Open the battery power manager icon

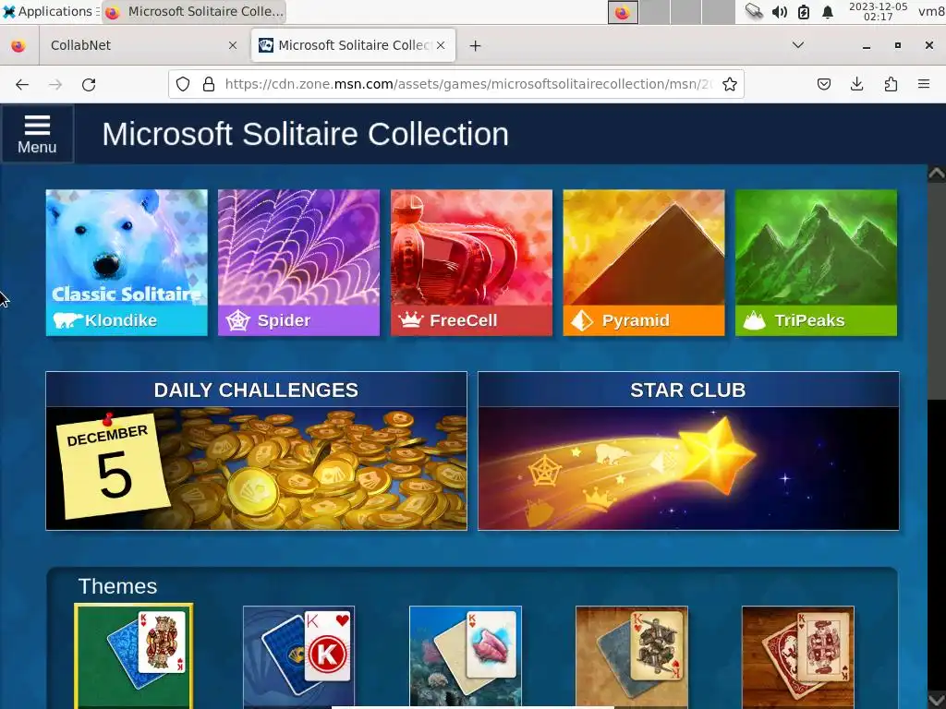pyautogui.click(x=804, y=11)
